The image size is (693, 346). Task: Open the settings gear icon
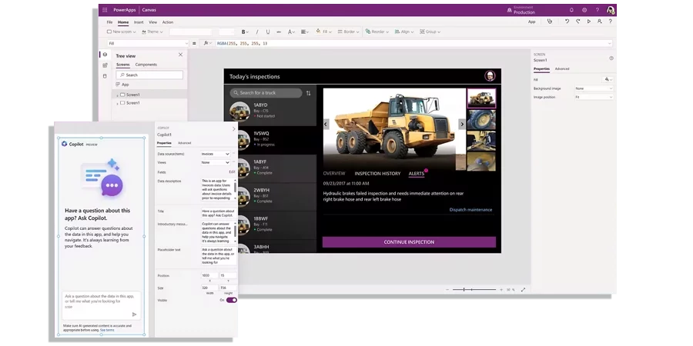pos(584,10)
